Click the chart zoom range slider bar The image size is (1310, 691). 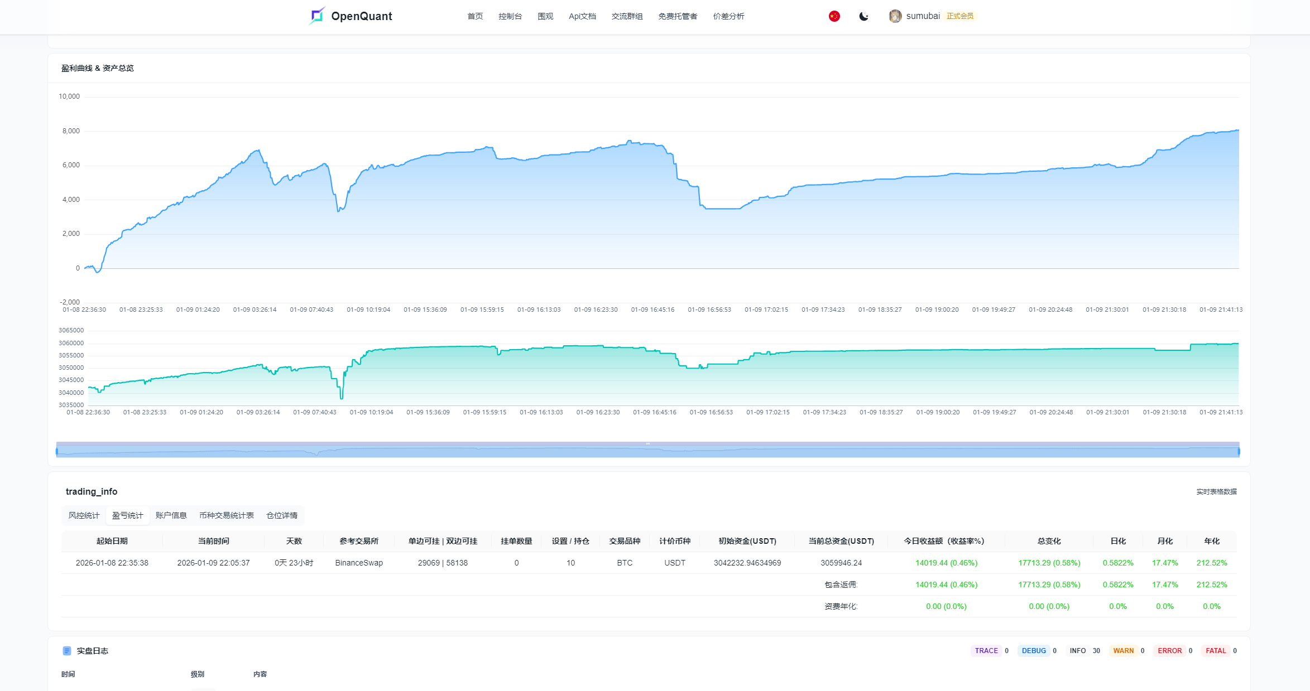click(647, 451)
